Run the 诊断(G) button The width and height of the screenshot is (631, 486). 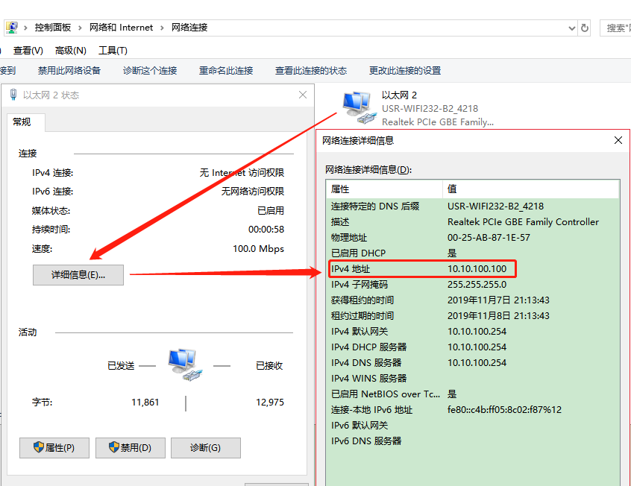205,448
